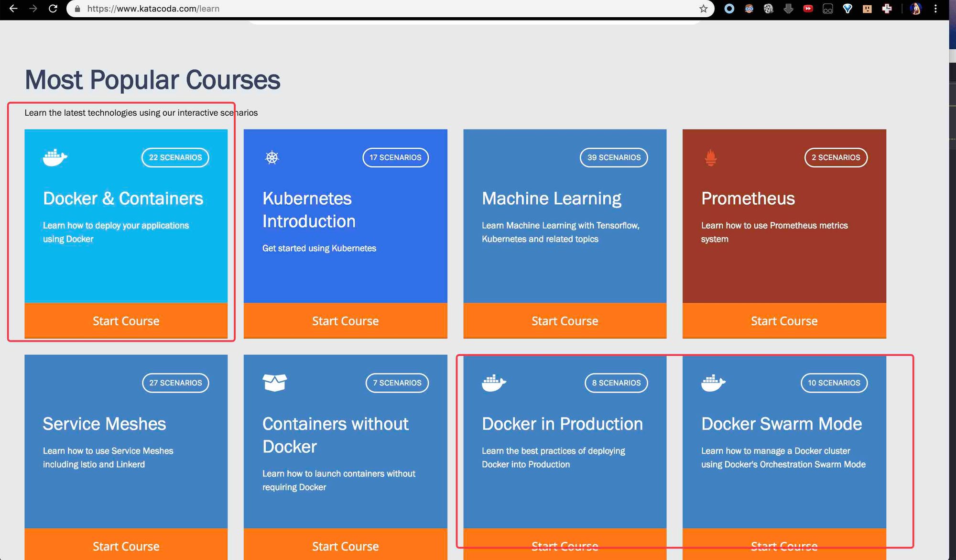Click the blue circular extension icon near address bar
The width and height of the screenshot is (956, 560).
729,9
